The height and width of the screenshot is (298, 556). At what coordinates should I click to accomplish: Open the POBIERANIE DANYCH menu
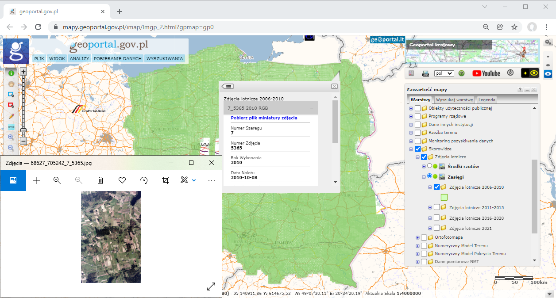pos(118,58)
